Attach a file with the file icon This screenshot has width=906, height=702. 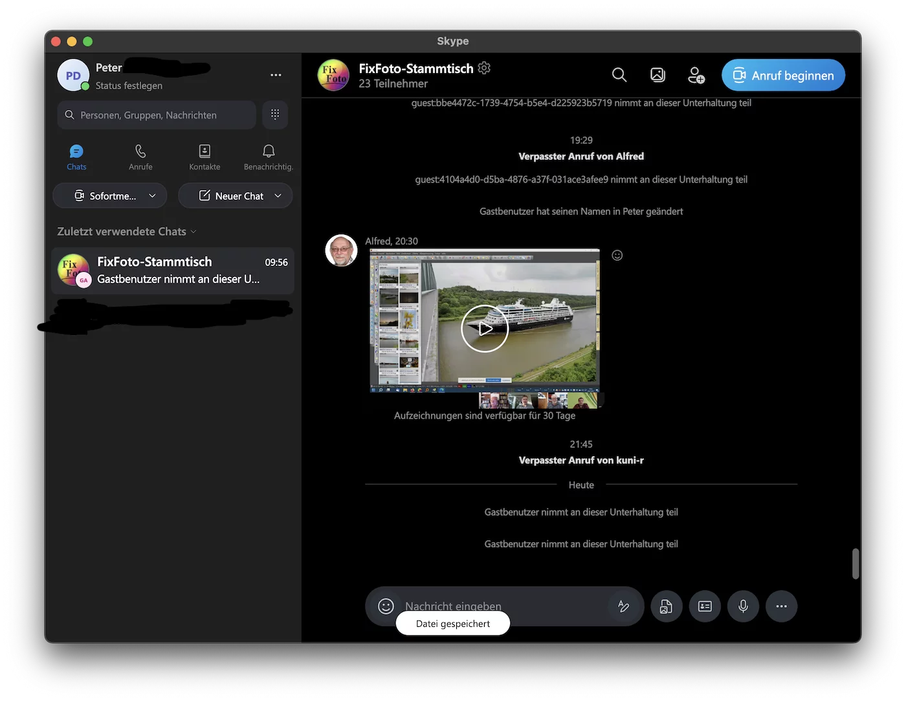coord(666,606)
